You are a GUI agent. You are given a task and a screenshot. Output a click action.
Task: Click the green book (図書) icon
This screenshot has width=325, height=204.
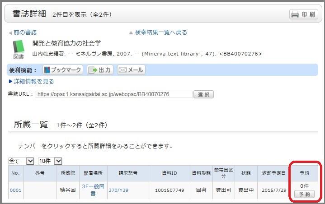coord(18,46)
